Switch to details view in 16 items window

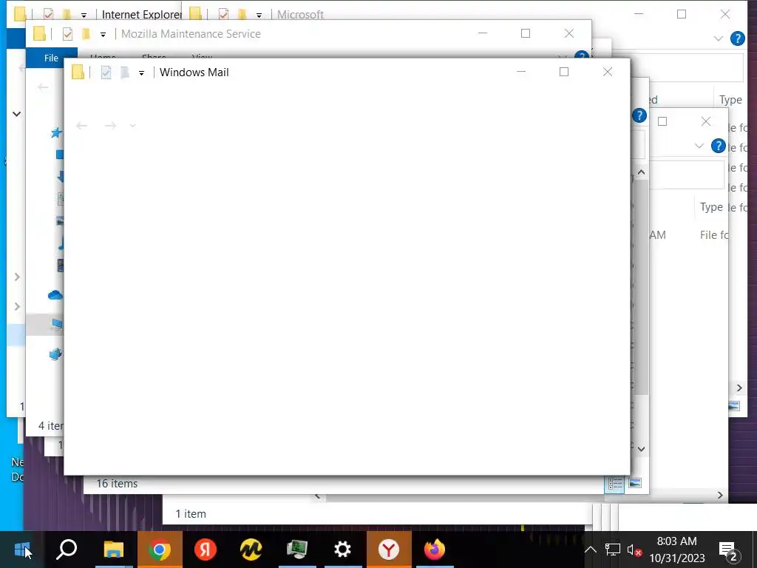pos(614,484)
